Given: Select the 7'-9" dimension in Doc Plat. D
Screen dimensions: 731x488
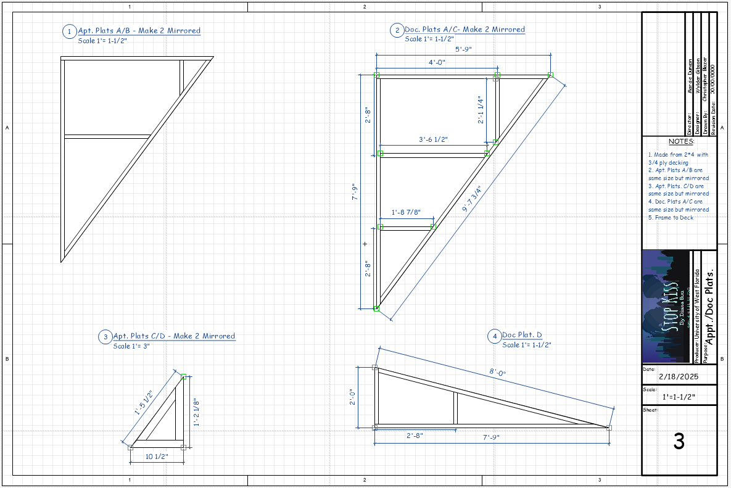Looking at the screenshot, I should (x=491, y=437).
